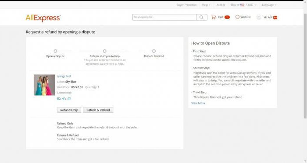This screenshot has height=163, width=307.
Task: Click the red cart count badge
Action: click(227, 17)
